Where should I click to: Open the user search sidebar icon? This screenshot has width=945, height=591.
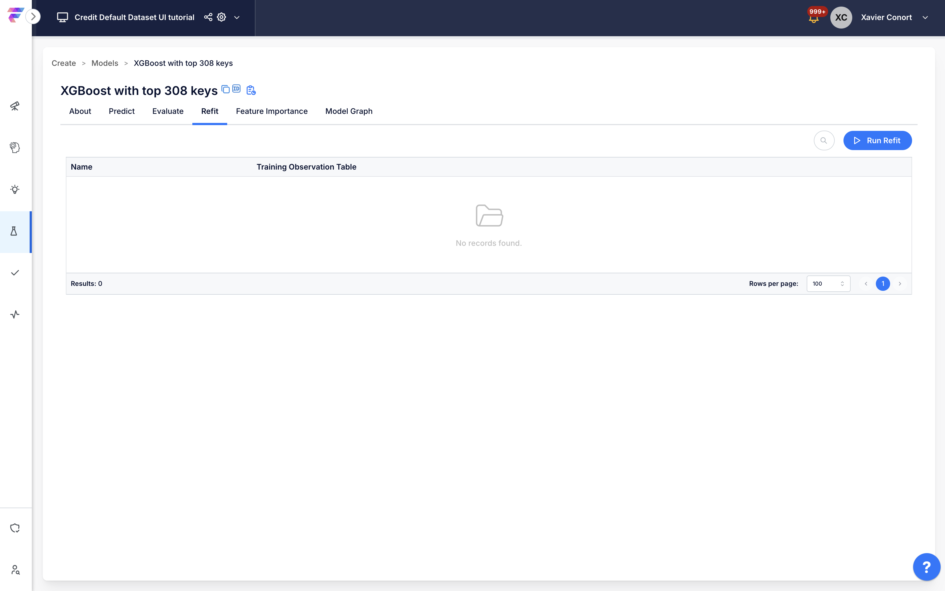pos(15,570)
